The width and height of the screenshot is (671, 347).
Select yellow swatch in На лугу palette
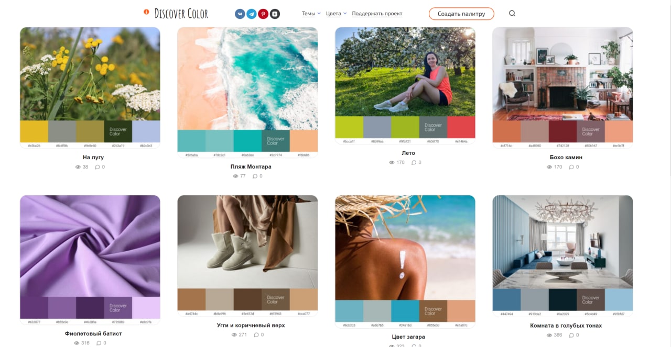[x=34, y=131]
